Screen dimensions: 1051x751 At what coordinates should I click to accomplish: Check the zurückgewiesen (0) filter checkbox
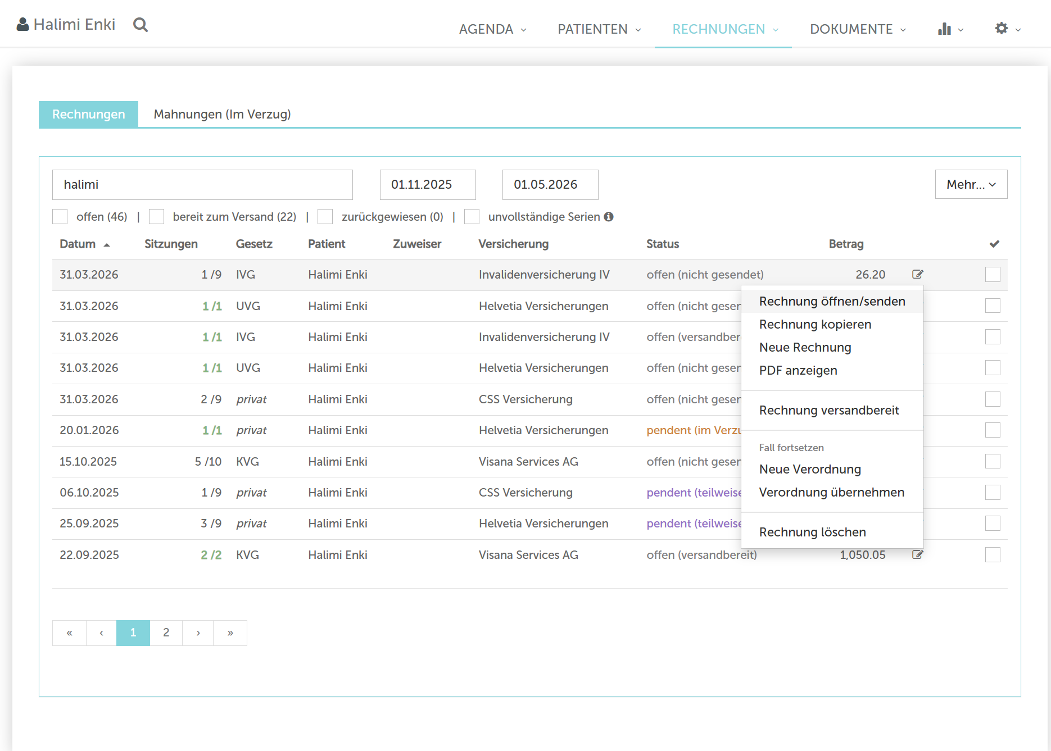[325, 217]
